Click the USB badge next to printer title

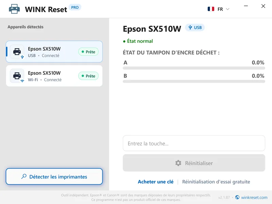click(195, 28)
